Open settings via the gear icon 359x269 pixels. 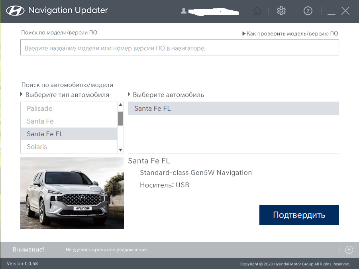coord(281,11)
